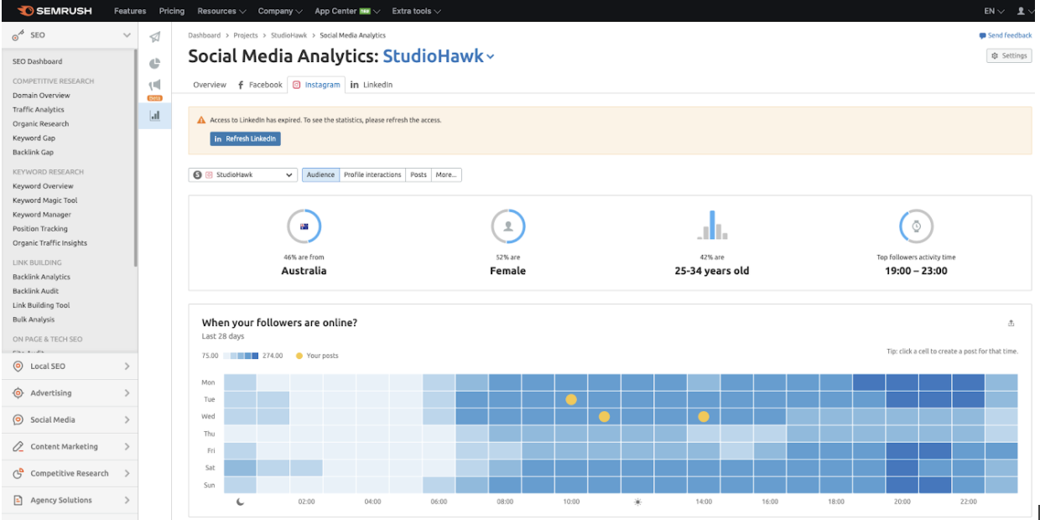Go to Pricing in the top navigation
Viewport: 1040px width, 520px height.
pos(171,11)
